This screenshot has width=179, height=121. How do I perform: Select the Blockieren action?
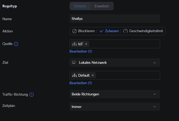click(86, 31)
